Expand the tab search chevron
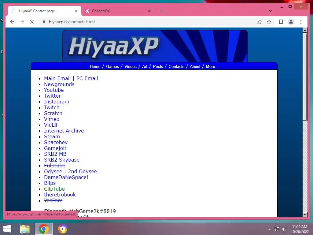The image size is (313, 235). pos(270,11)
